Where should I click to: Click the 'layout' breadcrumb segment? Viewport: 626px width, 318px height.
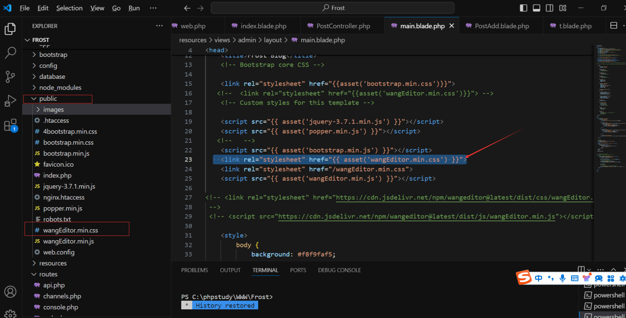(x=273, y=40)
